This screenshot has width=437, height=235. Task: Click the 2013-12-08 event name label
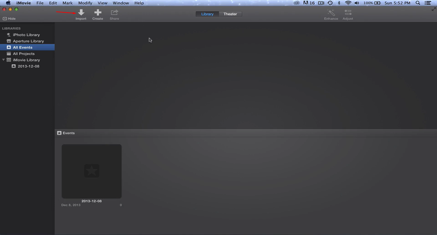(91, 201)
